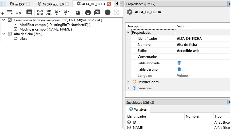Collapse the Crear nueva ficha tree node
Viewport: 231px width, 130px height.
4,20
